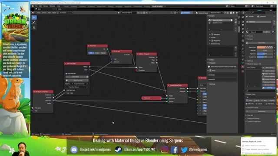Toggle checkbox on Material Maker graph row
Screen dimensions: 278x156
tap(232, 20)
